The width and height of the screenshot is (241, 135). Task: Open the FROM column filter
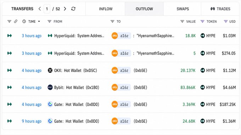[49, 22]
